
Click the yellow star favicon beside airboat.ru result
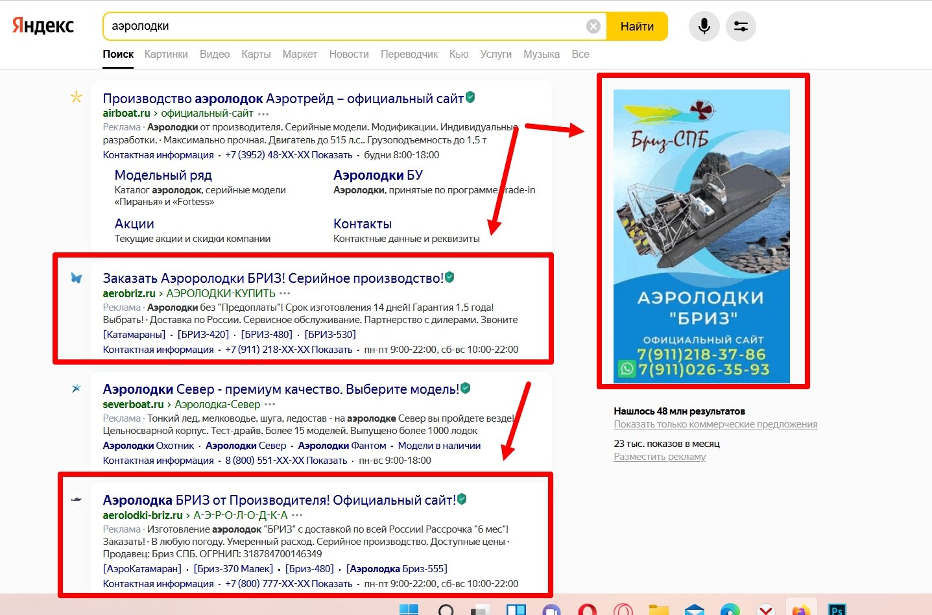point(77,97)
